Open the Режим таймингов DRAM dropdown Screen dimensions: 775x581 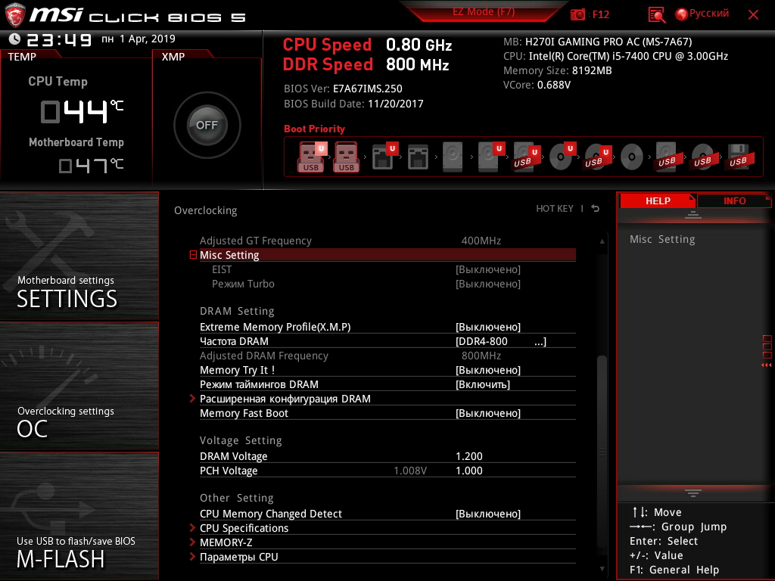coord(482,385)
